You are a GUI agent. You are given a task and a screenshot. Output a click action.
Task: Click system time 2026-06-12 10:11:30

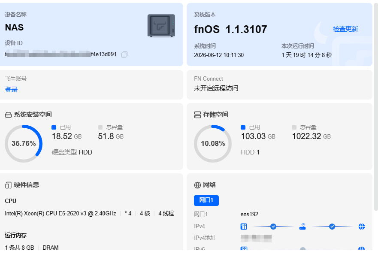[219, 55]
